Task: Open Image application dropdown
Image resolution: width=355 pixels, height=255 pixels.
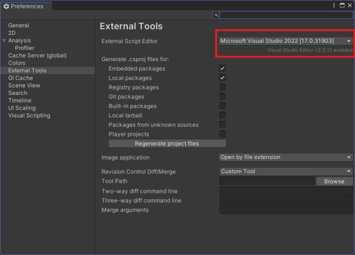Action: pos(286,157)
